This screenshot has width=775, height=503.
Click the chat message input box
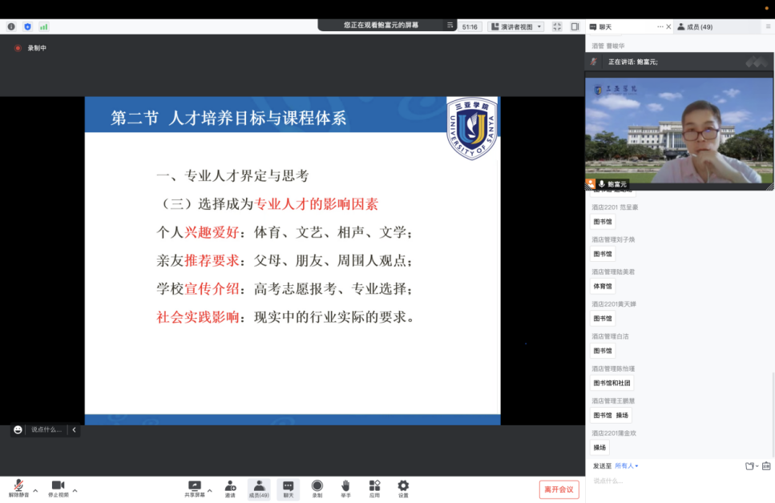pos(673,481)
